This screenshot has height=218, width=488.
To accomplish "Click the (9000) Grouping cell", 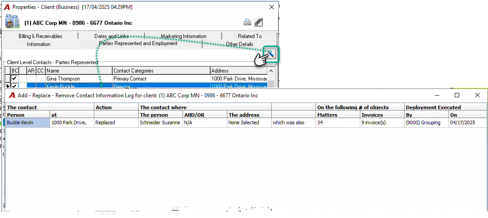I will (x=426, y=122).
